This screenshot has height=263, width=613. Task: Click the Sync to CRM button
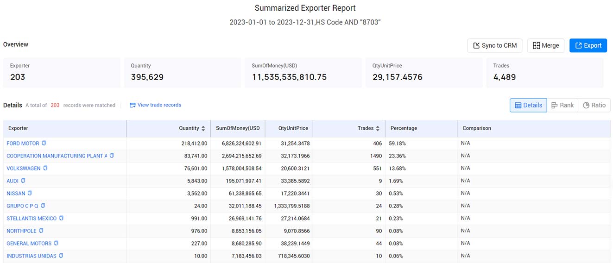point(495,45)
